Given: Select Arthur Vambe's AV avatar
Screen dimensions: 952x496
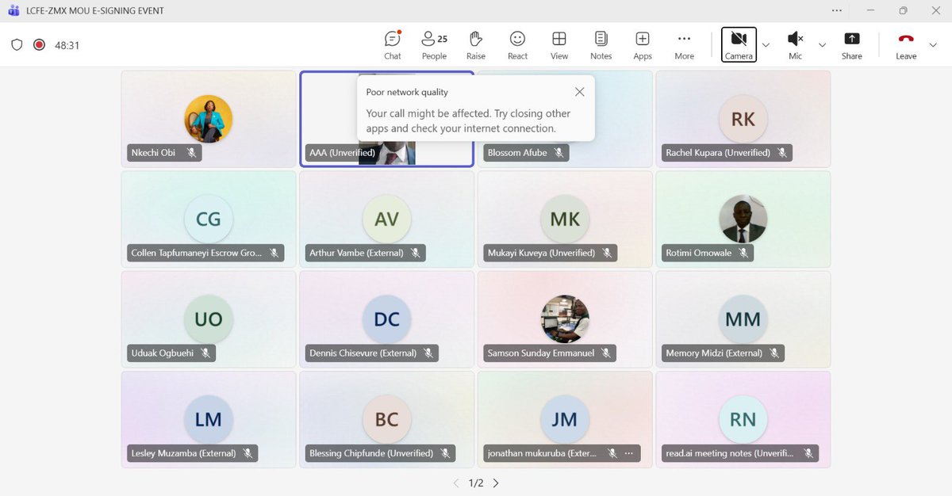Looking at the screenshot, I should [x=387, y=219].
